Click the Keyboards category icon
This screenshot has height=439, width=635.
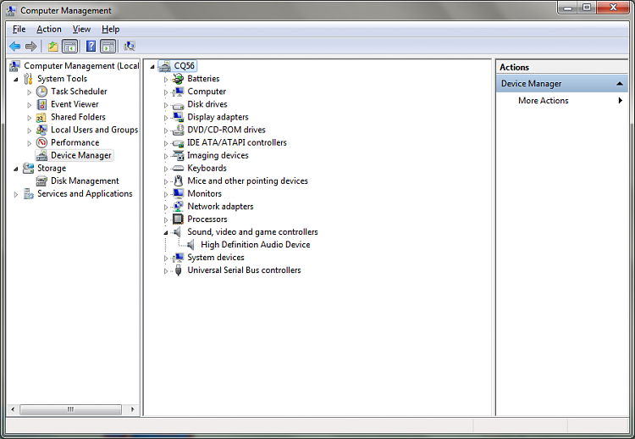[x=178, y=168]
